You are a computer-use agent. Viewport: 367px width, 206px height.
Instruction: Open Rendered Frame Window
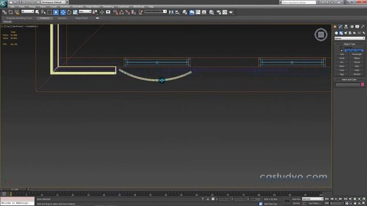225,12
